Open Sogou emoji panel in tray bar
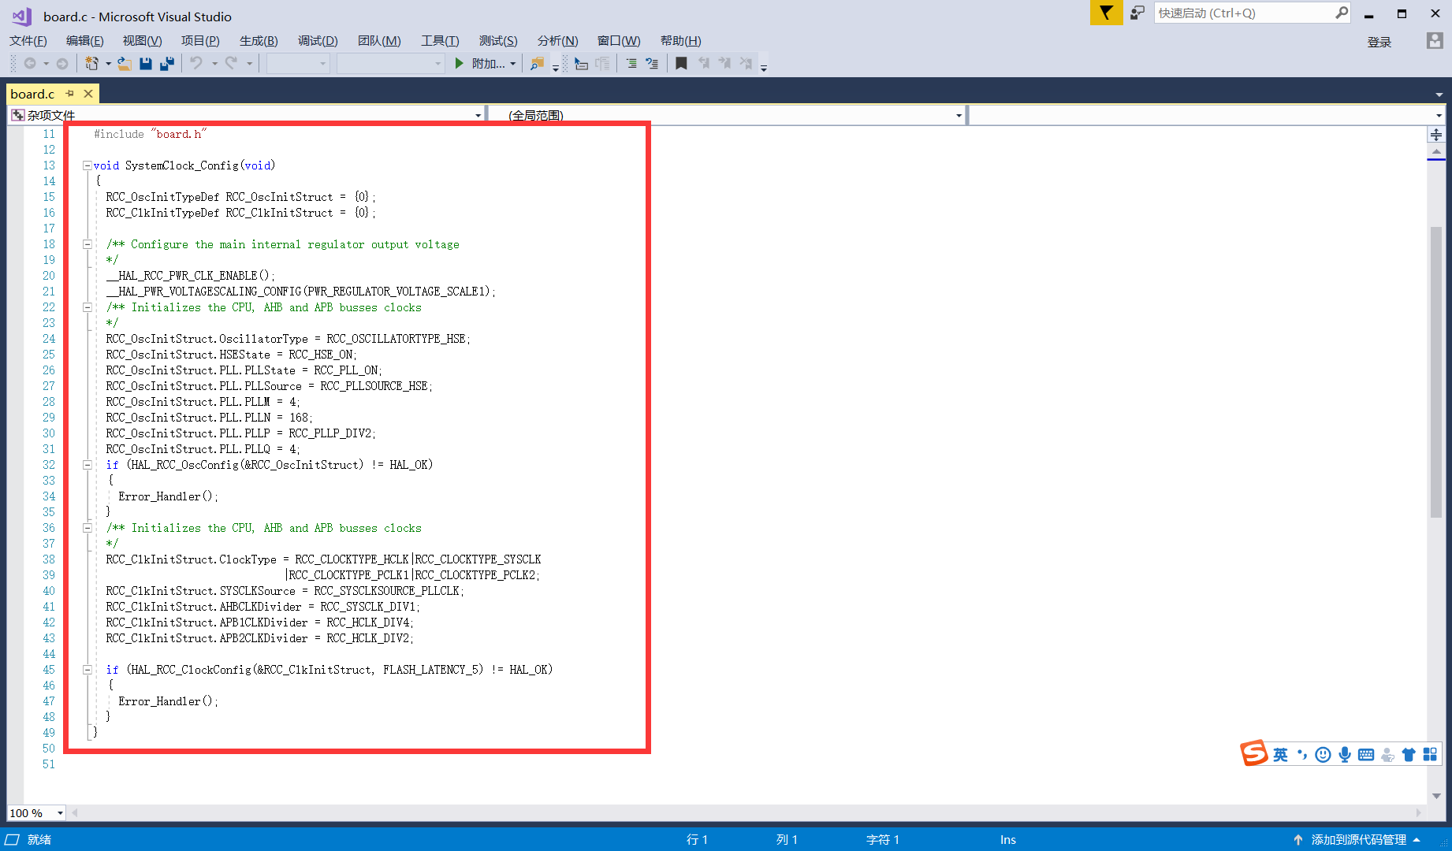 [x=1323, y=754]
